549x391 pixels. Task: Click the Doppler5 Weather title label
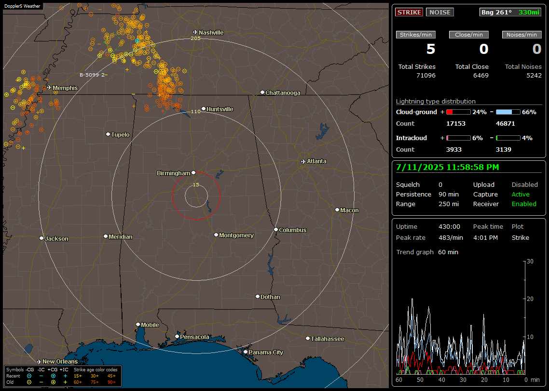22,6
